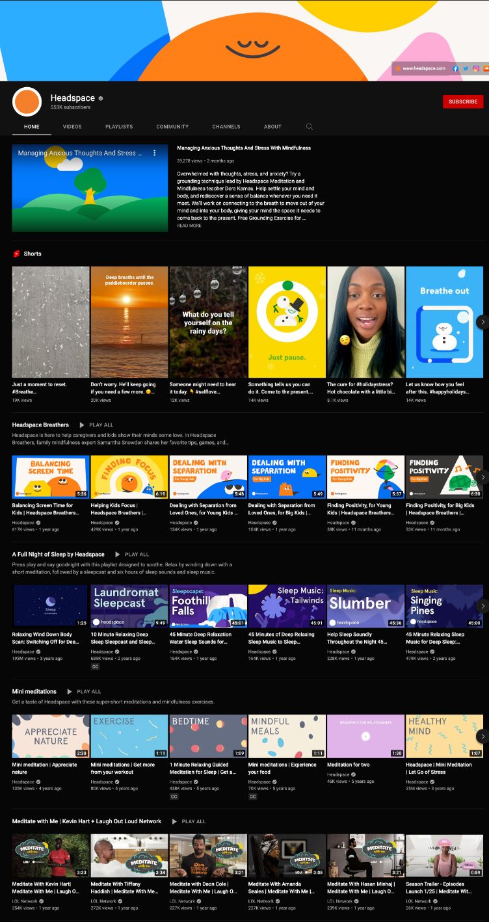Click the orange dot beside www.headspace.com
The height and width of the screenshot is (922, 489).
pyautogui.click(x=399, y=68)
